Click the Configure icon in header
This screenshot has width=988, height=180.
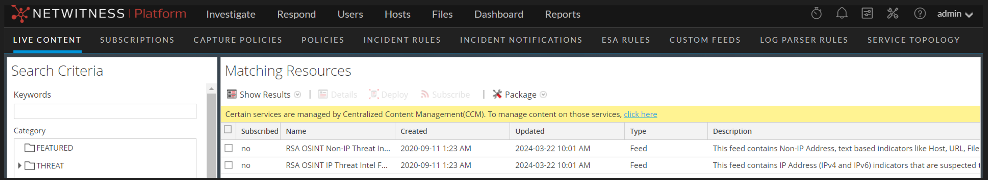[x=867, y=14]
